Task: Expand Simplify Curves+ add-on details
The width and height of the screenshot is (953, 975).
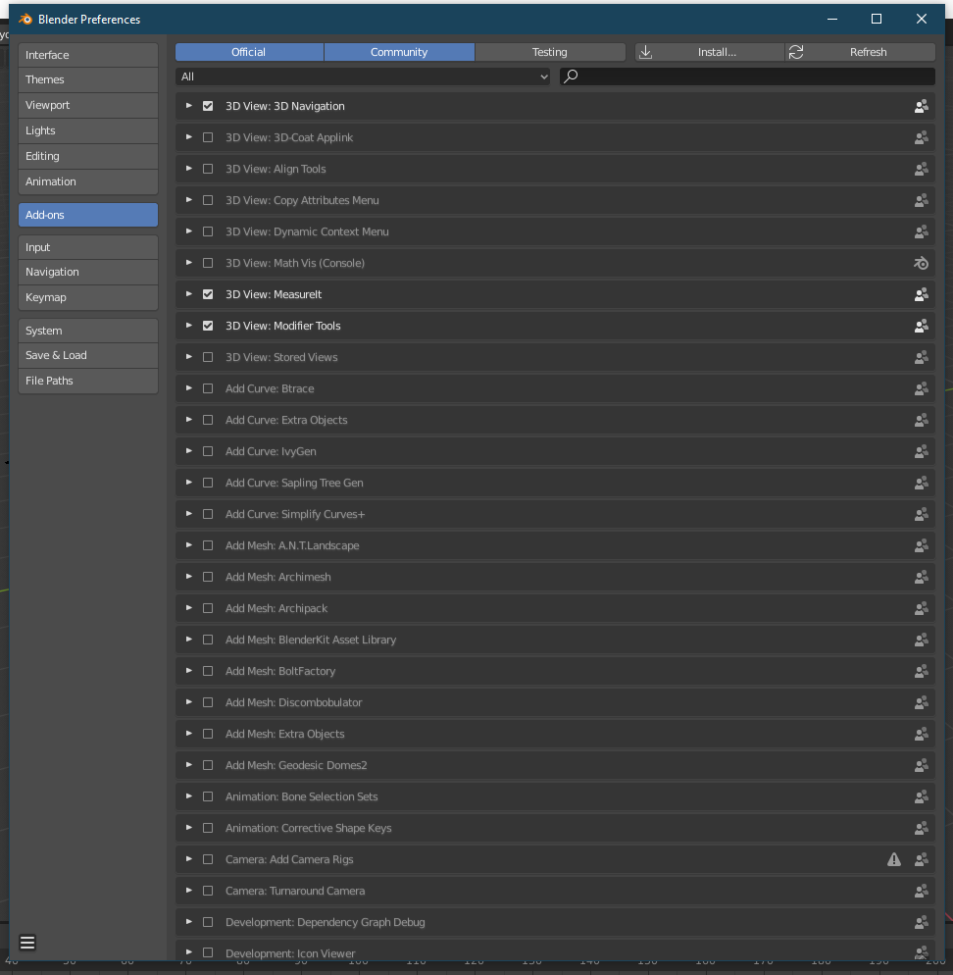Action: point(189,514)
